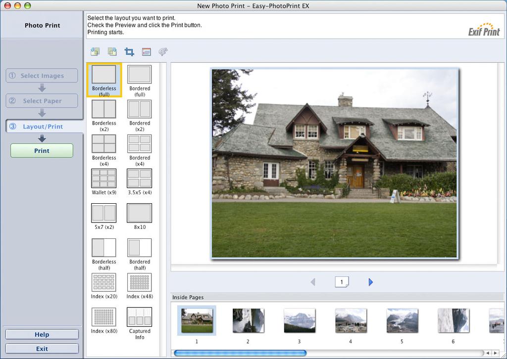Select waterfall thumbnail numbered 2
The image size is (507, 359).
pos(249,320)
